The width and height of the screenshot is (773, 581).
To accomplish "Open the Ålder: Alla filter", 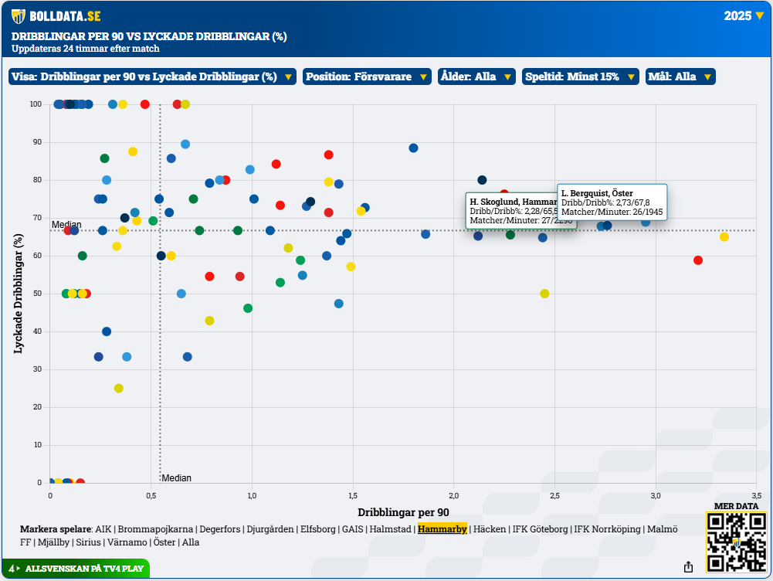I will point(476,76).
